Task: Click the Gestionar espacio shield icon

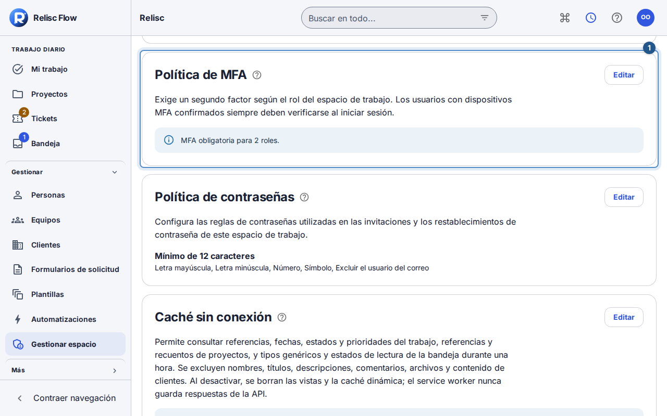Action: (18, 344)
